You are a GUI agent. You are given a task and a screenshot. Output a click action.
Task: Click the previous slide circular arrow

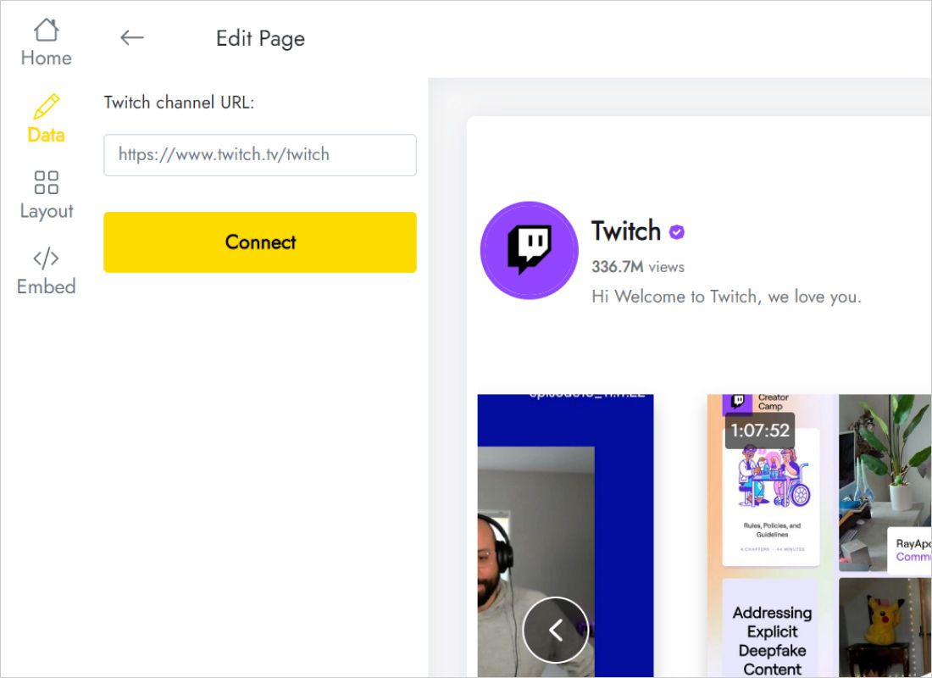tap(556, 630)
